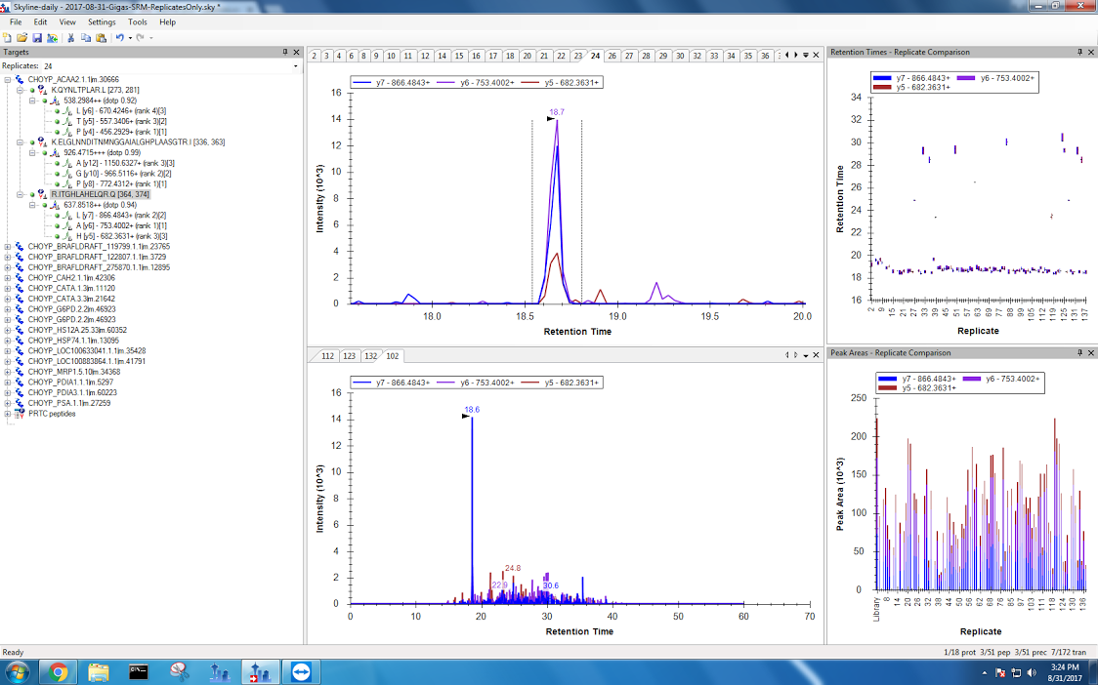Expand the PRTC peptides tree node

9,414
